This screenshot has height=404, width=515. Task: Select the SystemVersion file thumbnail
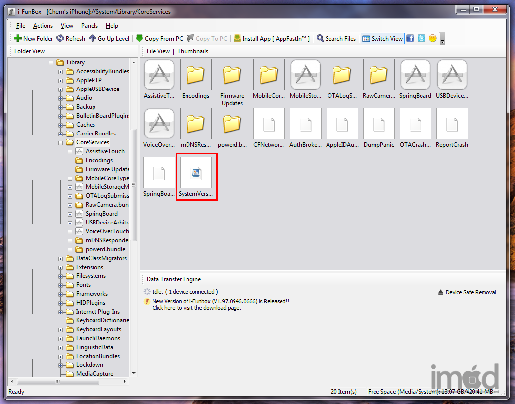click(x=196, y=177)
